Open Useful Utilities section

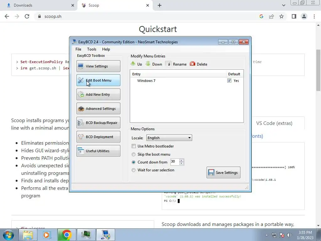[98, 151]
